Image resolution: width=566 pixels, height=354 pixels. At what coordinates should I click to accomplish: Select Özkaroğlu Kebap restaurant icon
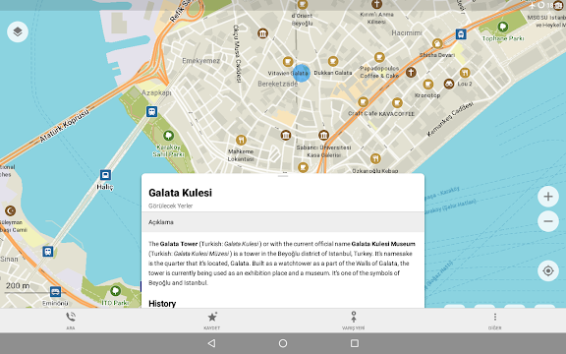coord(375,158)
